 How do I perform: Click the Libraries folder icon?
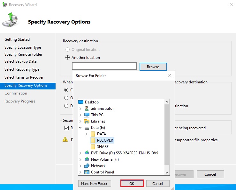[x=87, y=121]
